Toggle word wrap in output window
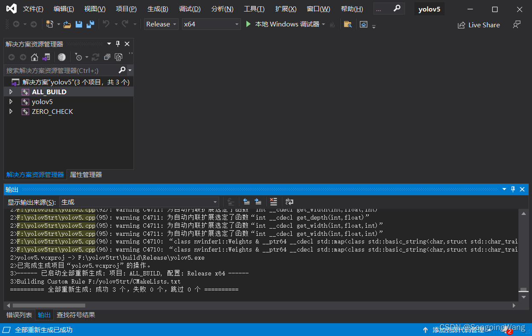The image size is (532, 336). point(289,202)
